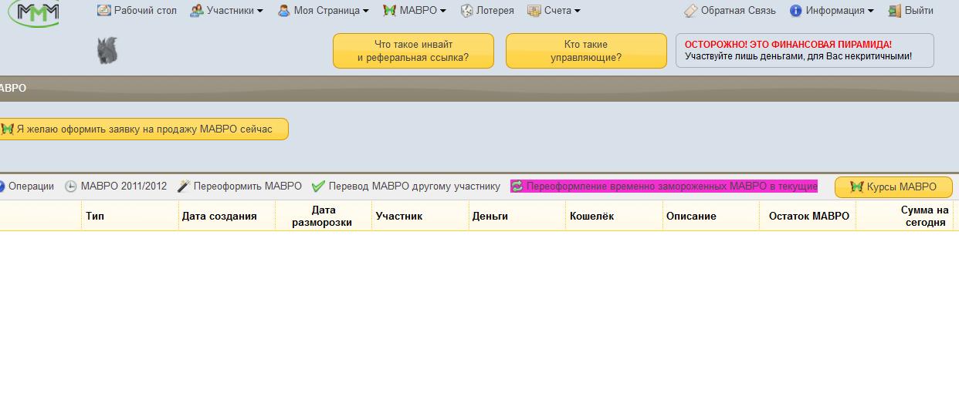Click the Остаток МАВРО column header
This screenshot has width=959, height=393.
(809, 216)
